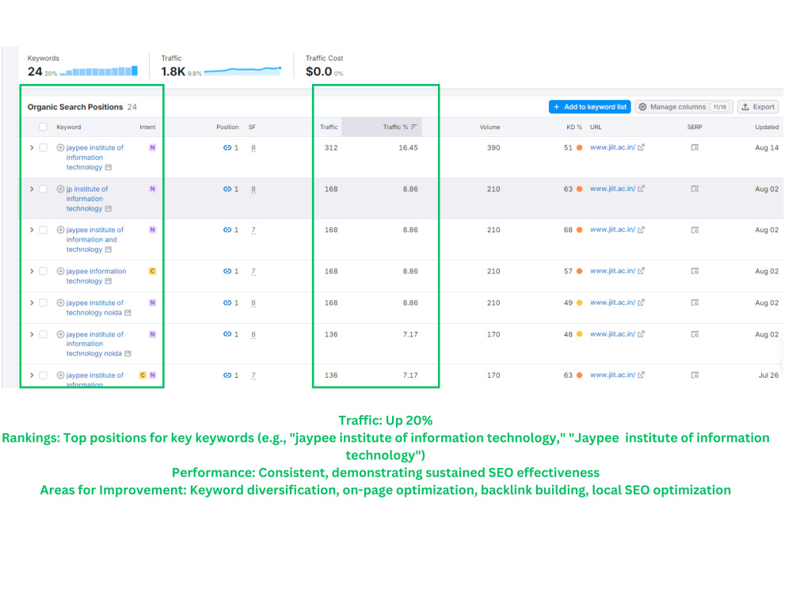Open SERP snapshot for the Jul 26 row

click(695, 375)
